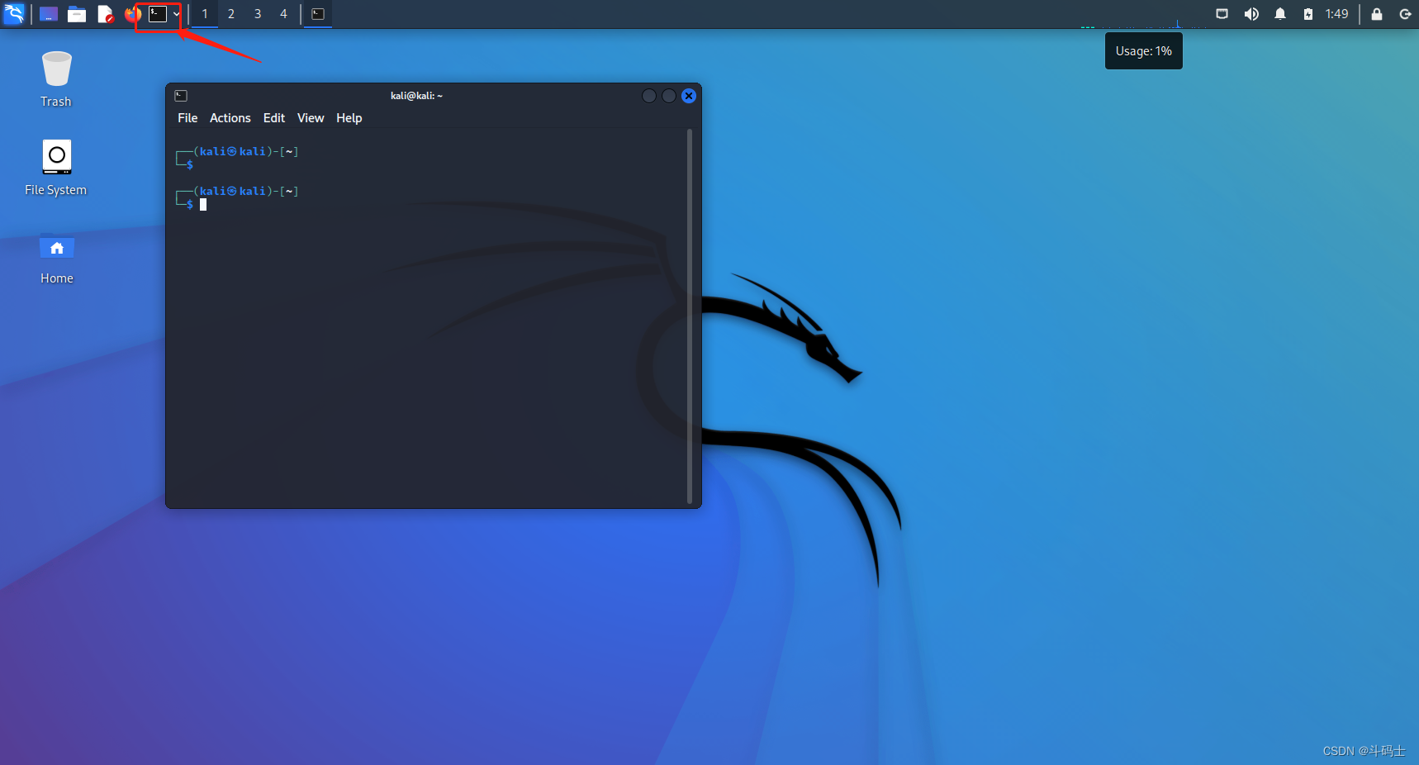Image resolution: width=1419 pixels, height=765 pixels.
Task: Open the terminal File menu
Action: (x=187, y=118)
